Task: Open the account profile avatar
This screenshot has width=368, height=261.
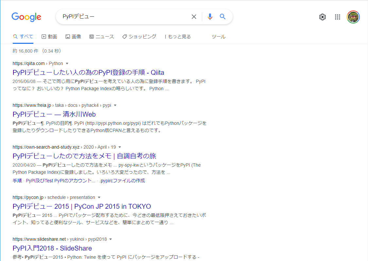Action: click(353, 17)
